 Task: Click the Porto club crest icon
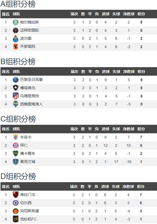[x=16, y=39]
